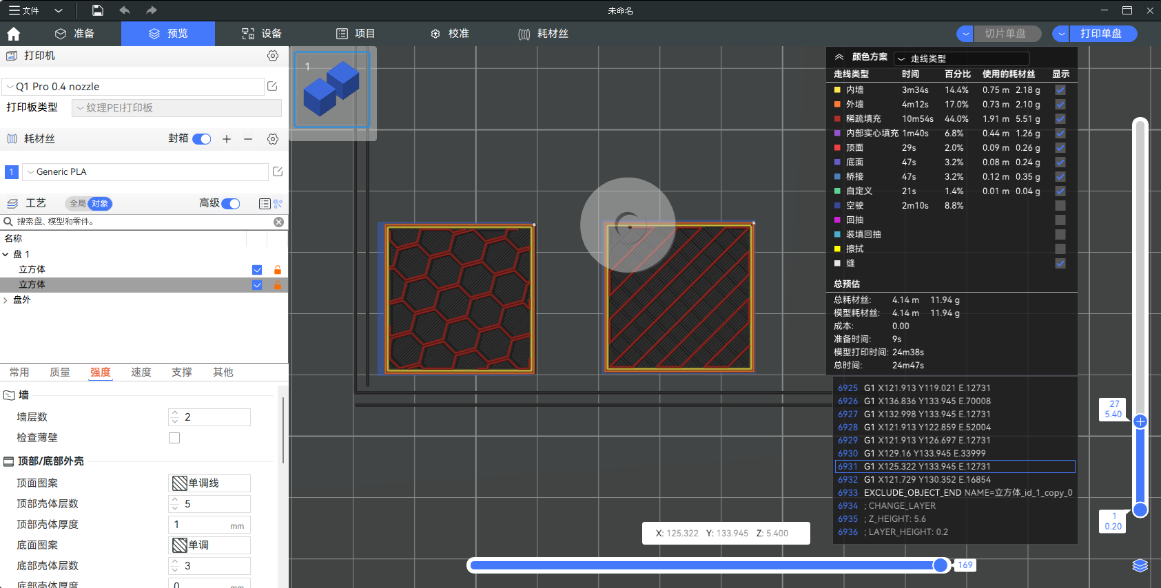The image size is (1161, 588).
Task: Open filament settings gear icon
Action: 273,139
